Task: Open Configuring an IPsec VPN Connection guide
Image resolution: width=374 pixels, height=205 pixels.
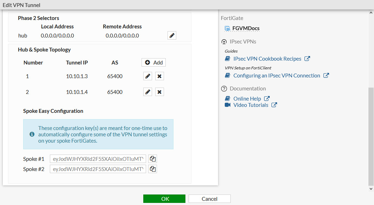Action: click(277, 75)
